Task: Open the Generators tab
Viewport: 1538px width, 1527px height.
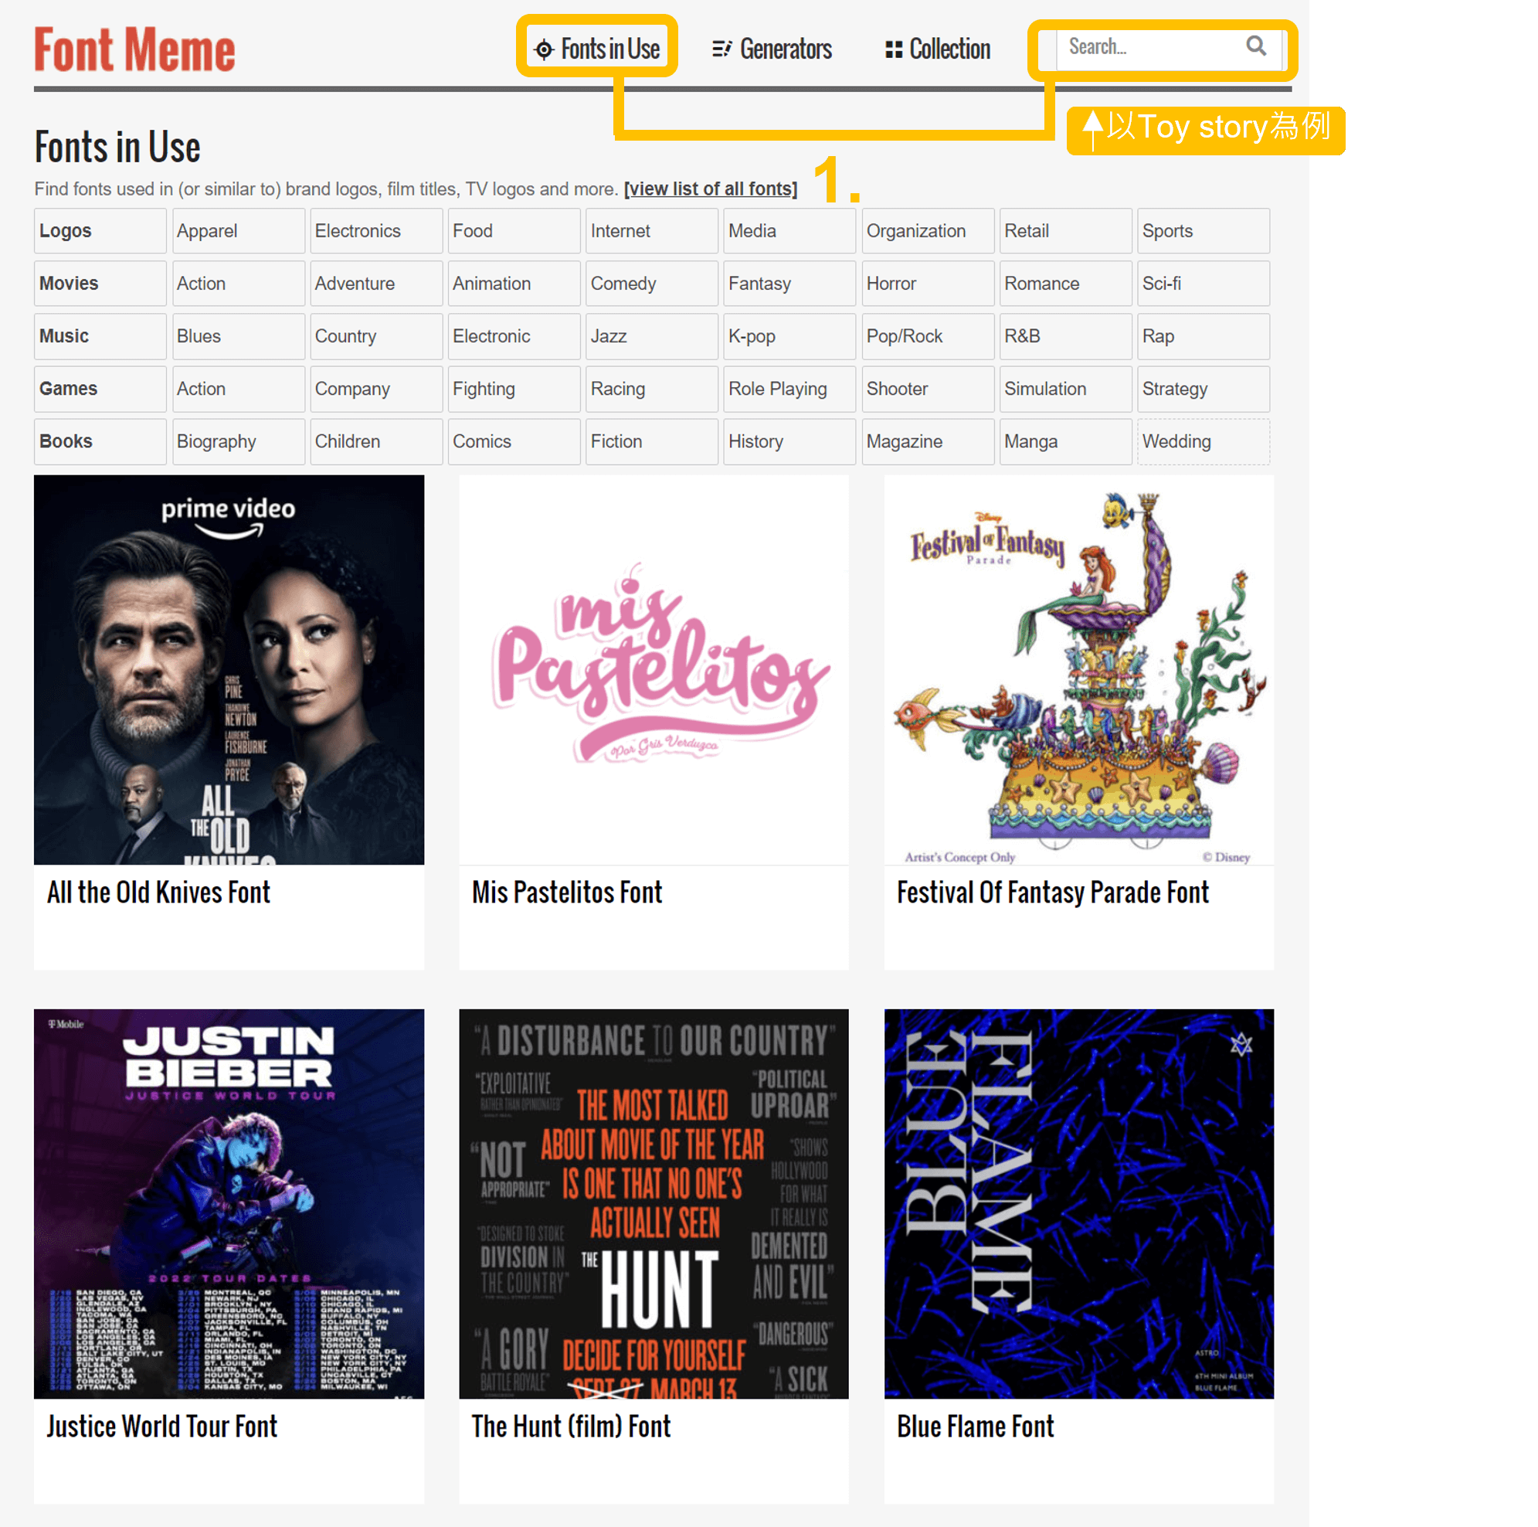Action: pyautogui.click(x=773, y=48)
